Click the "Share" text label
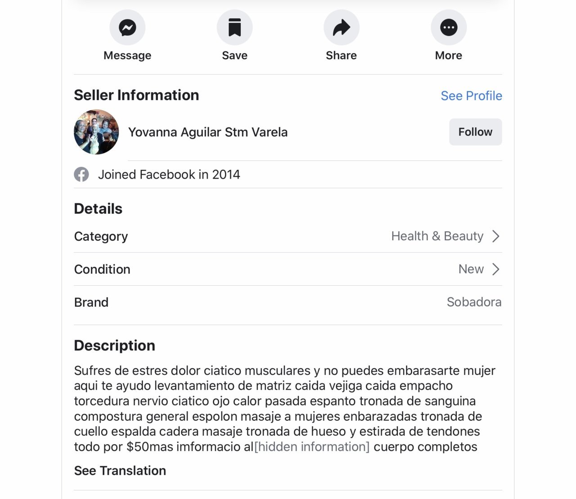576x499 pixels. pos(341,55)
